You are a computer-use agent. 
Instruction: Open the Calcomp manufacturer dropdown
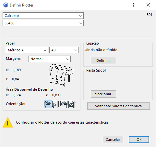[43, 16]
